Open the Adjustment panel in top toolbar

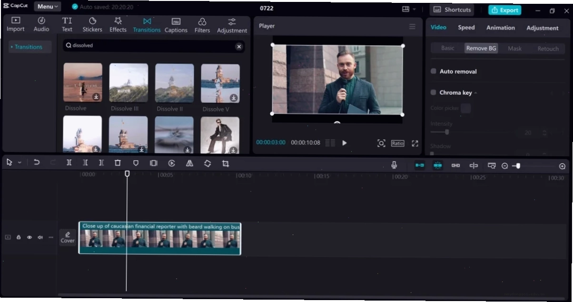tap(232, 25)
